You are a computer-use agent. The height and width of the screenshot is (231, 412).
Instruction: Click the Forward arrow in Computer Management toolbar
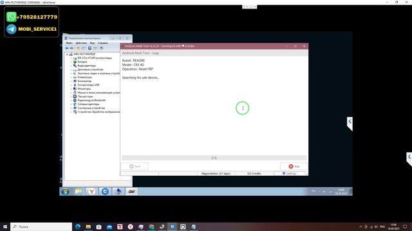coord(71,48)
